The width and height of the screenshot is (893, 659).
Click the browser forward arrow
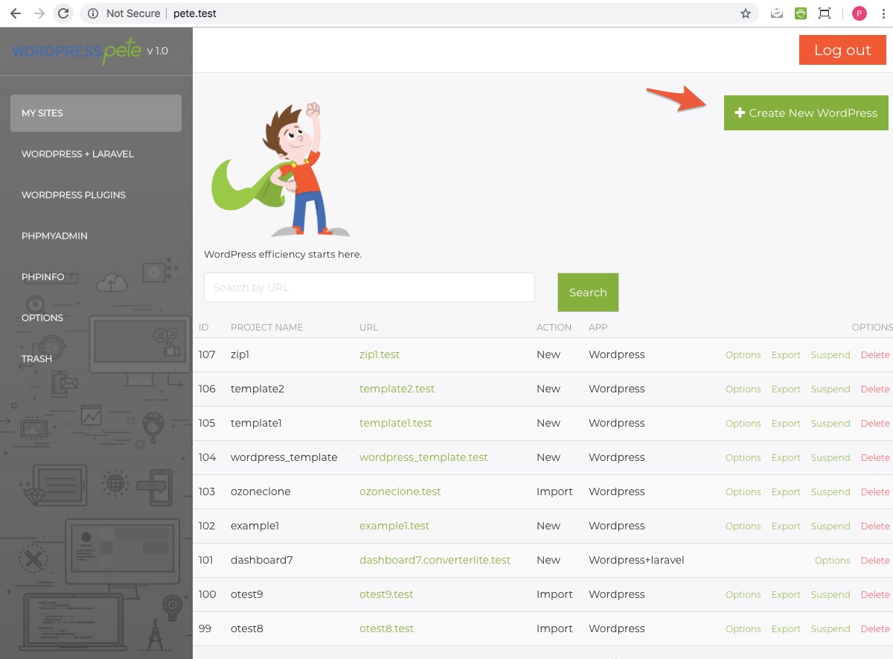39,13
